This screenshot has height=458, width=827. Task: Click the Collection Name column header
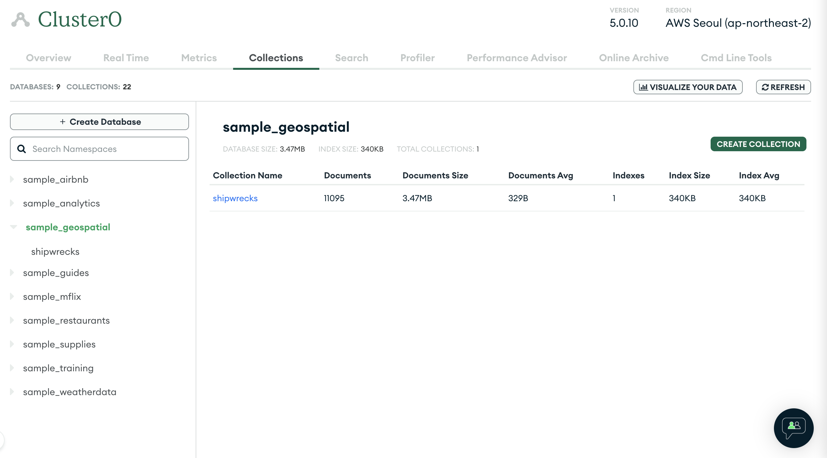[248, 175]
